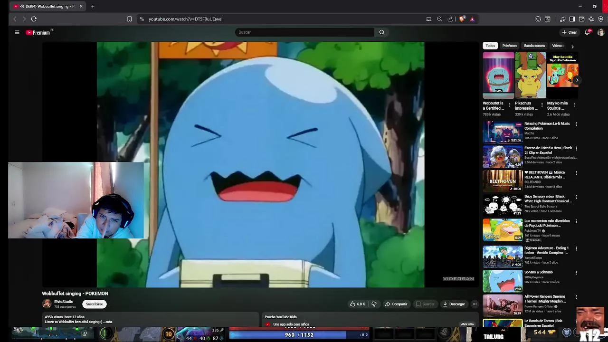Mute the tab via its speaker icon
This screenshot has height=342, width=608.
22,6
